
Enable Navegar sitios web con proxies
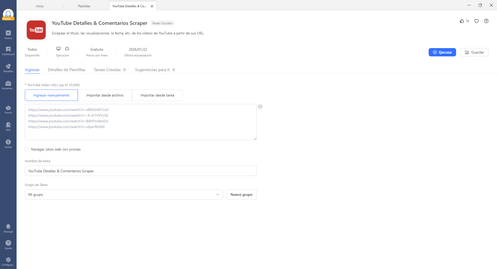pos(27,149)
